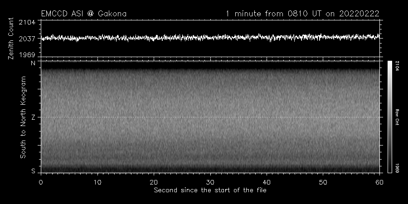Click the '0' tick on the time axis

[x=41, y=182]
